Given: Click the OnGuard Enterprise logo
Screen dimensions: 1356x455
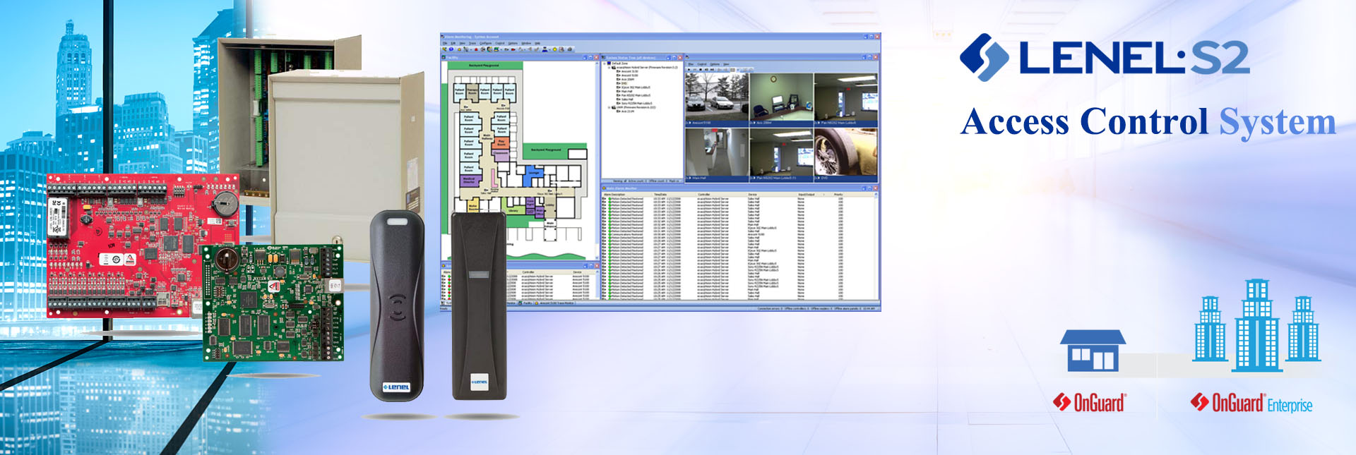Looking at the screenshot, I should [1251, 404].
